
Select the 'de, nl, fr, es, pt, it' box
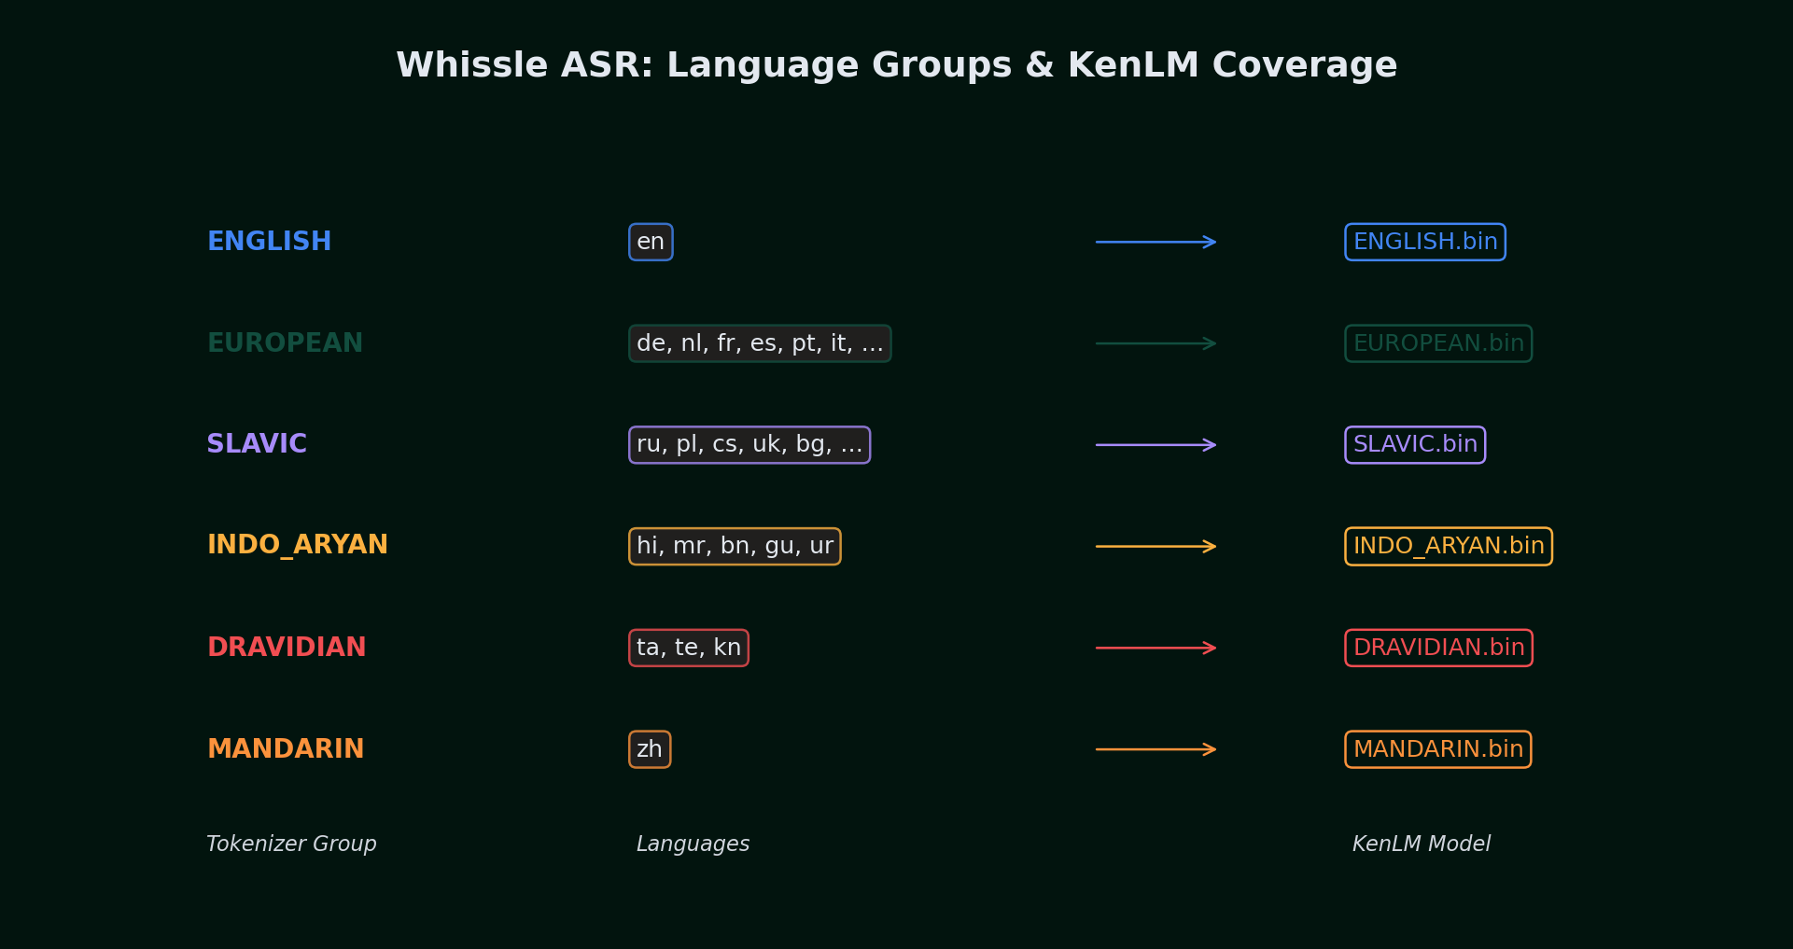tap(760, 342)
